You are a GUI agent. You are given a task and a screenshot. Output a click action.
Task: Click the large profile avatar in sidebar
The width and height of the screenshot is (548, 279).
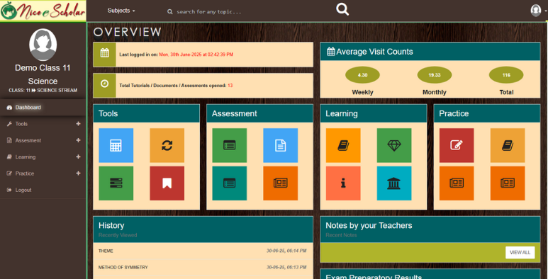[43, 45]
